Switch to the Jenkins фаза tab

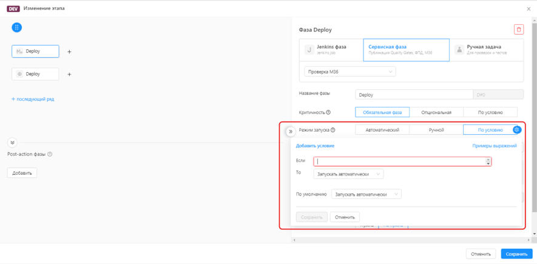(331, 50)
